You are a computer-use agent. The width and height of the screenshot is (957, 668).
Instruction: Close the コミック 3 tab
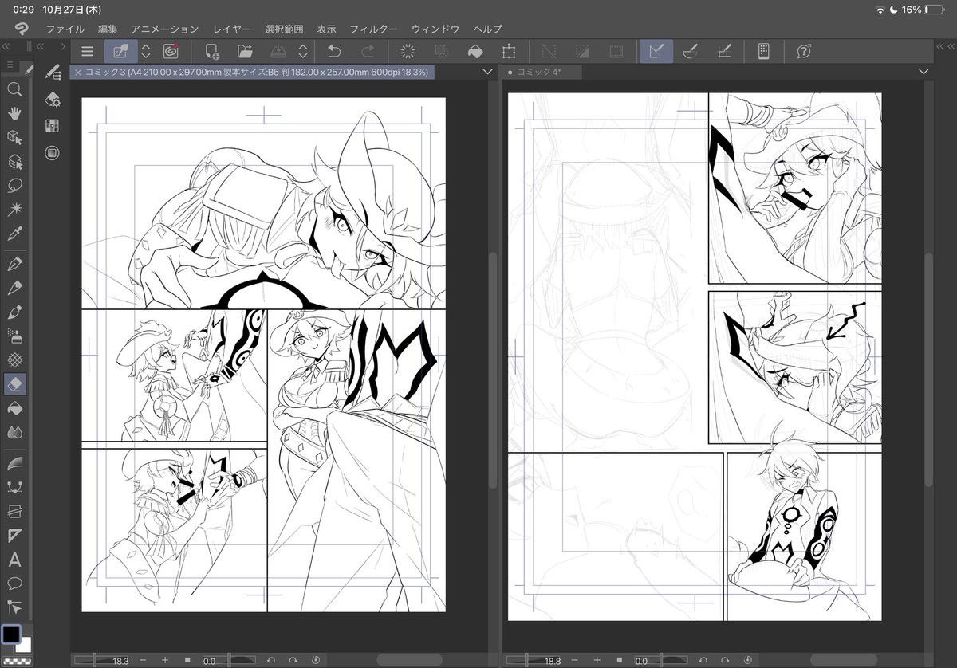77,72
